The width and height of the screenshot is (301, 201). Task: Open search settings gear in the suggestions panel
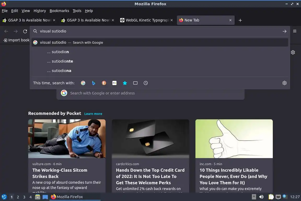tap(285, 83)
